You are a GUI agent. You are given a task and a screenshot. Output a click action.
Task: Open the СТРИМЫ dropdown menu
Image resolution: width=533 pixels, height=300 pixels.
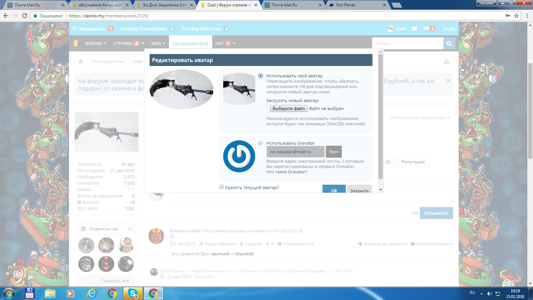129,43
